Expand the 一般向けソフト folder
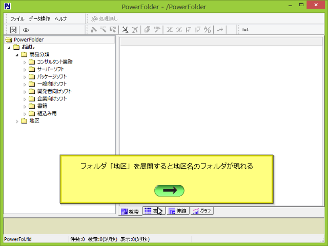The width and height of the screenshot is (328, 246). pyautogui.click(x=25, y=85)
